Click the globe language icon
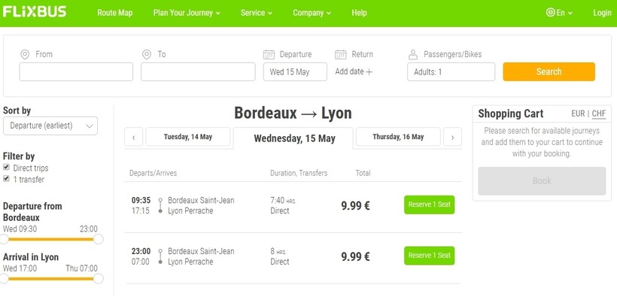The height and width of the screenshot is (303, 617). tap(551, 13)
